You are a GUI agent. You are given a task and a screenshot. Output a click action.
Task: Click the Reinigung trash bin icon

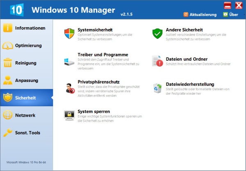pos(7,62)
